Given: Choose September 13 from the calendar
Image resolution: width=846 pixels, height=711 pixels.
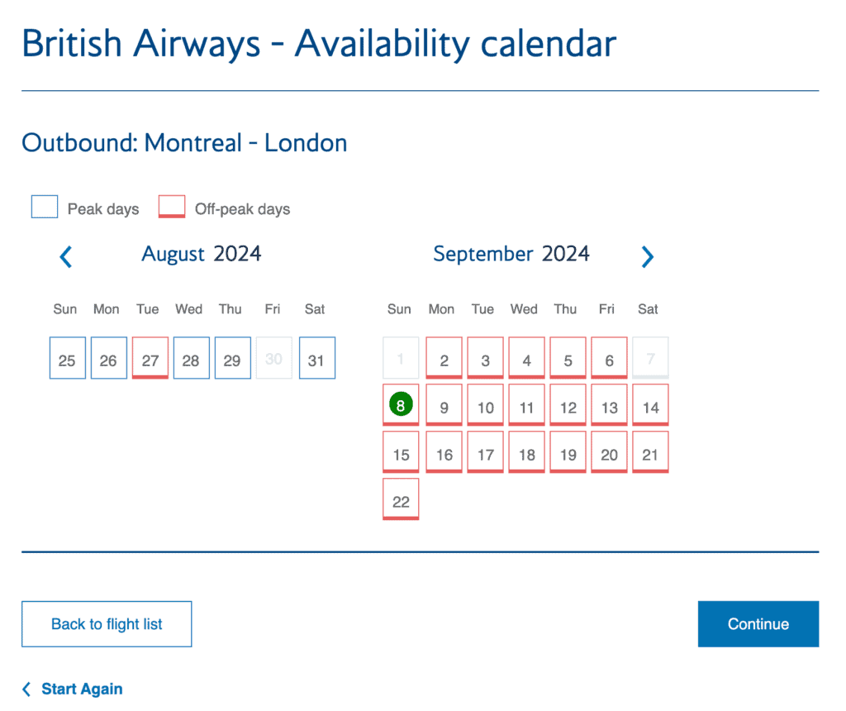Looking at the screenshot, I should tap(609, 404).
